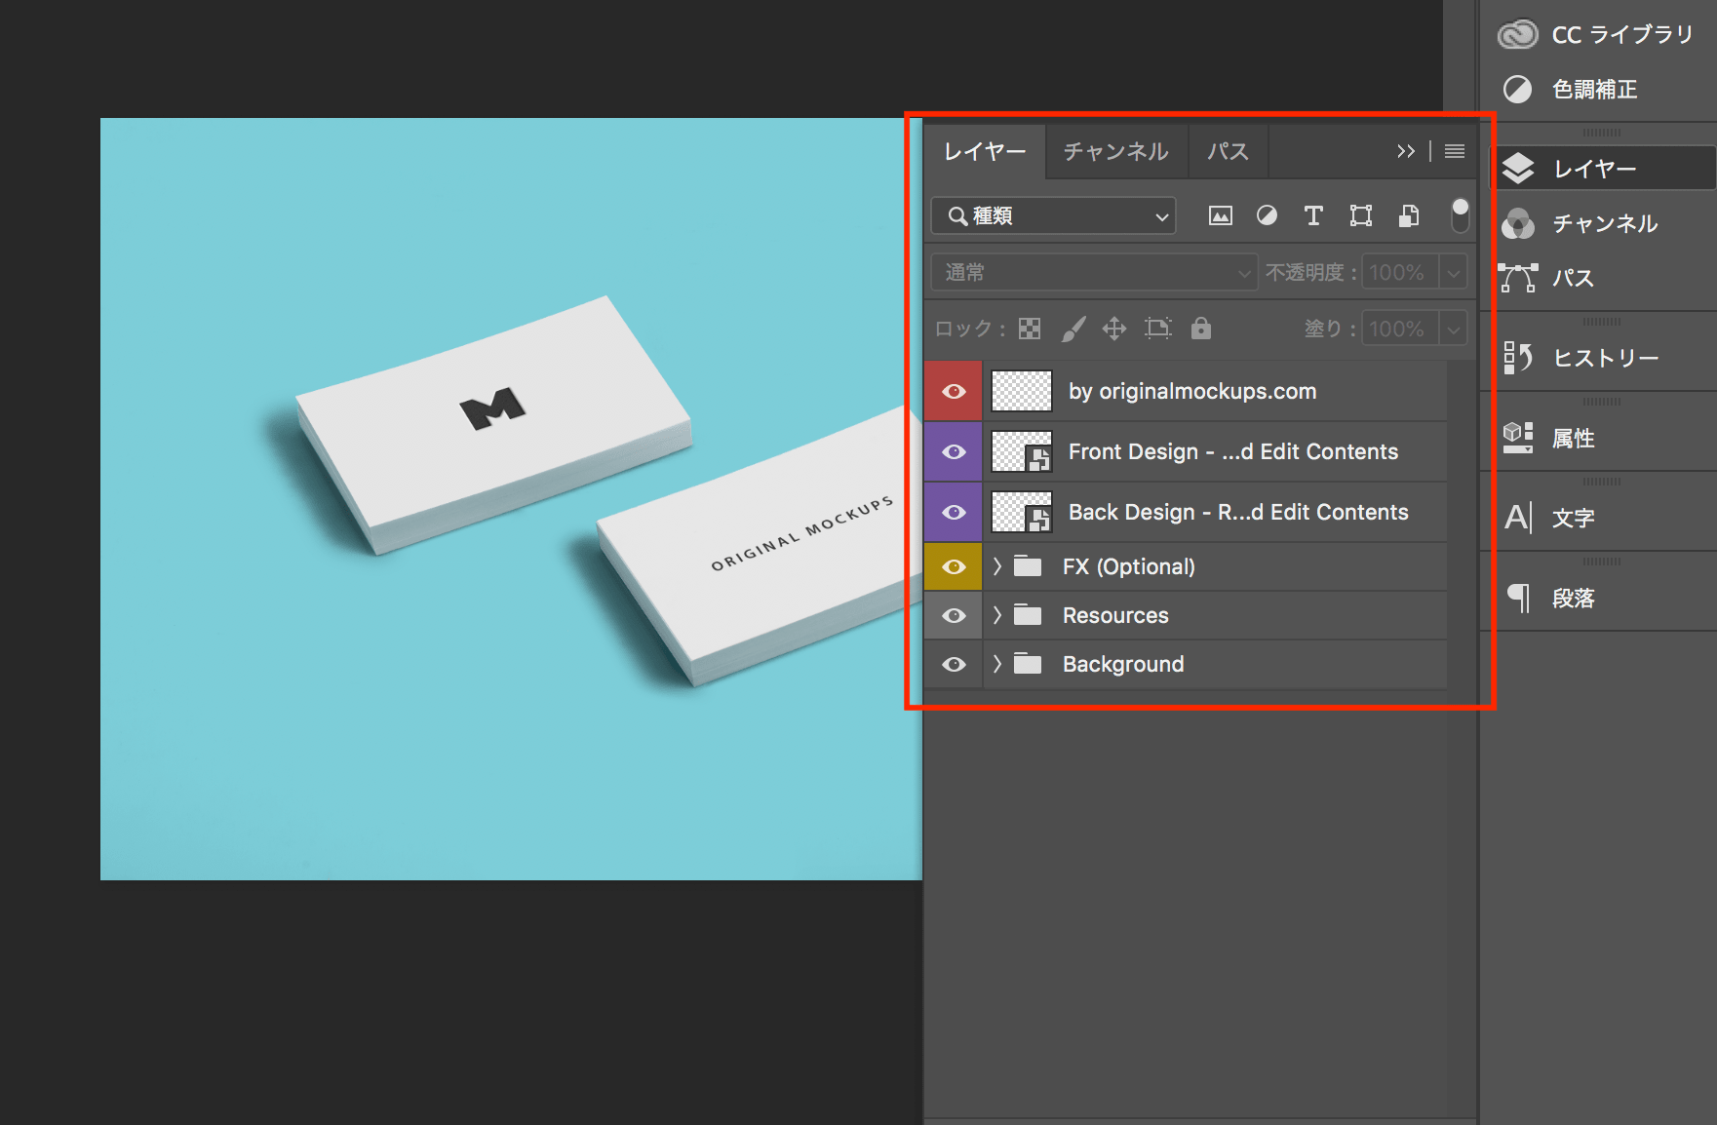Filter layers by smart object icon
Viewport: 1717px width, 1125px height.
point(1408,215)
